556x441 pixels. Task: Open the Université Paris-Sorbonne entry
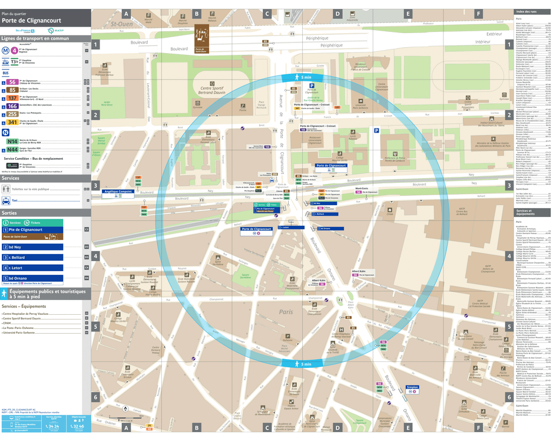coord(20,333)
